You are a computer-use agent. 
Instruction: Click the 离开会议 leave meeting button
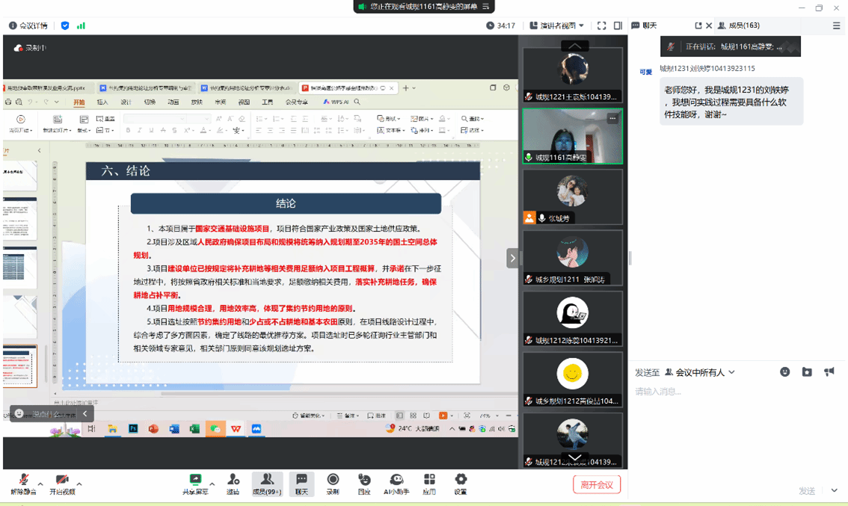(x=597, y=484)
